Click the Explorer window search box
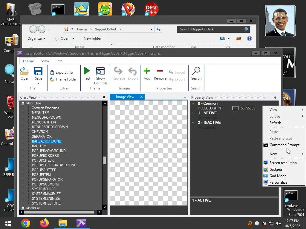The image size is (306, 229). 213,29
